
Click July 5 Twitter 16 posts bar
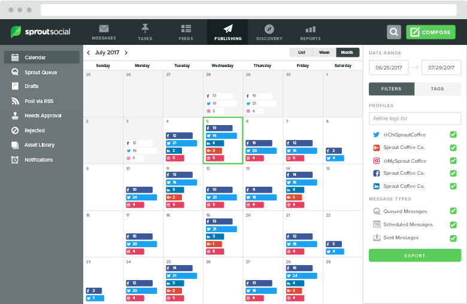[222, 136]
